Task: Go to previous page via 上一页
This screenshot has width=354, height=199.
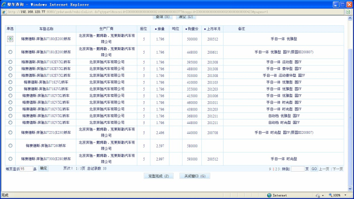Action: coord(324,169)
